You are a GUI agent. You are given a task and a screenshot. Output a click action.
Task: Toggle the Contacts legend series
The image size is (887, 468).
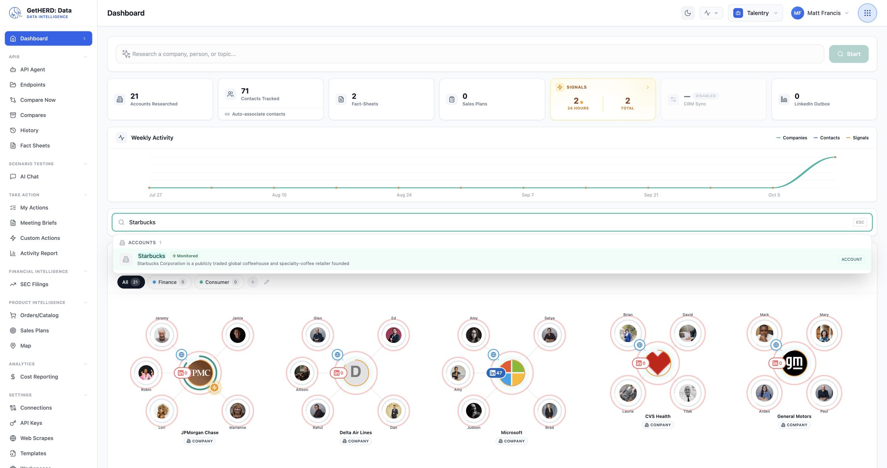point(826,138)
